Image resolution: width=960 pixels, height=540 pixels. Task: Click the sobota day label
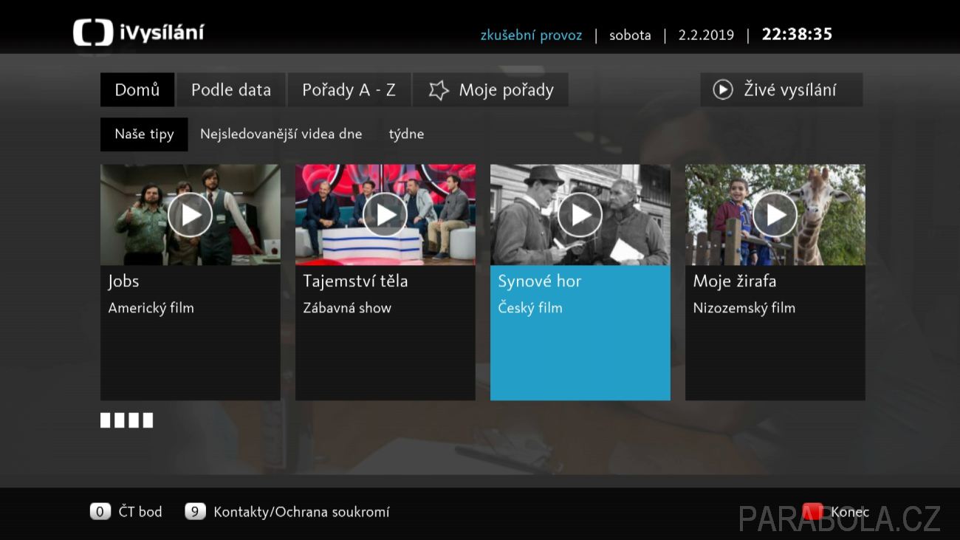630,35
